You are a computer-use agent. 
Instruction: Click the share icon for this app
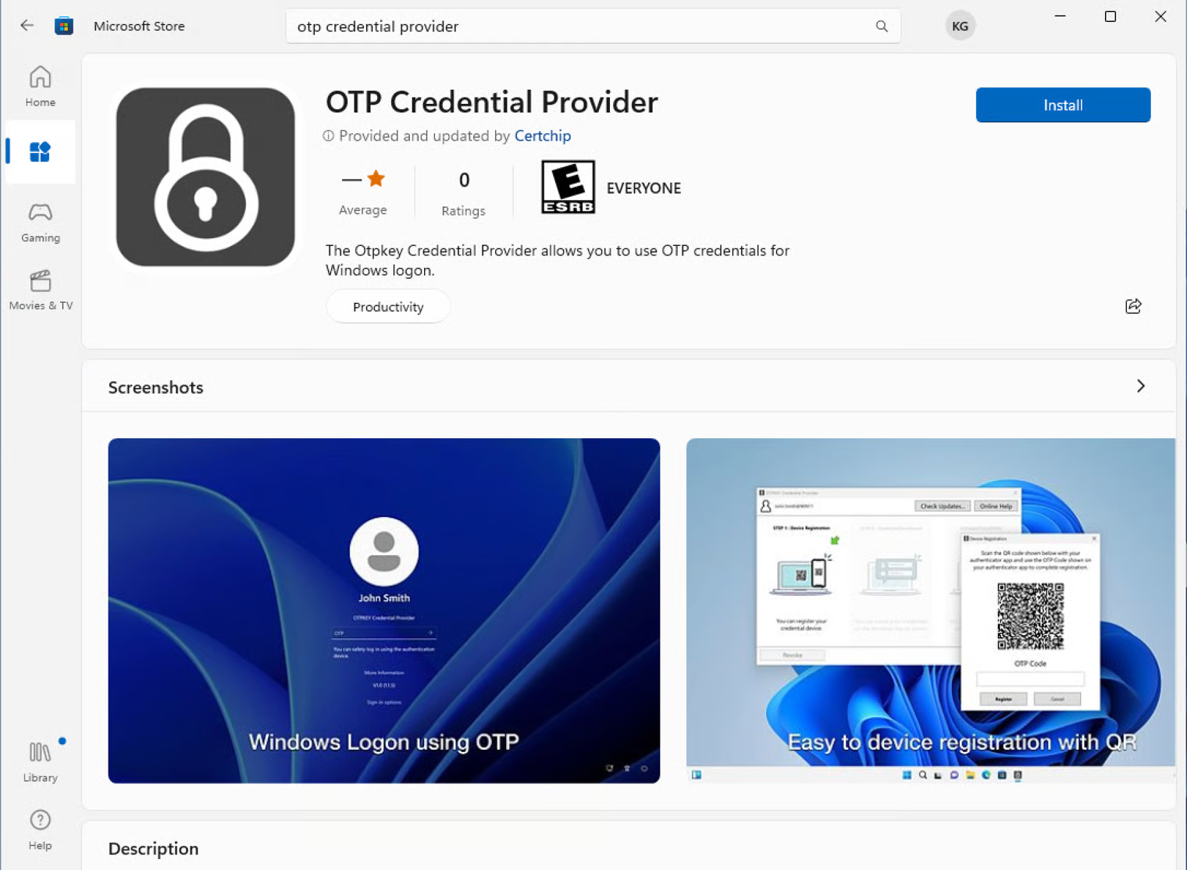(1133, 306)
